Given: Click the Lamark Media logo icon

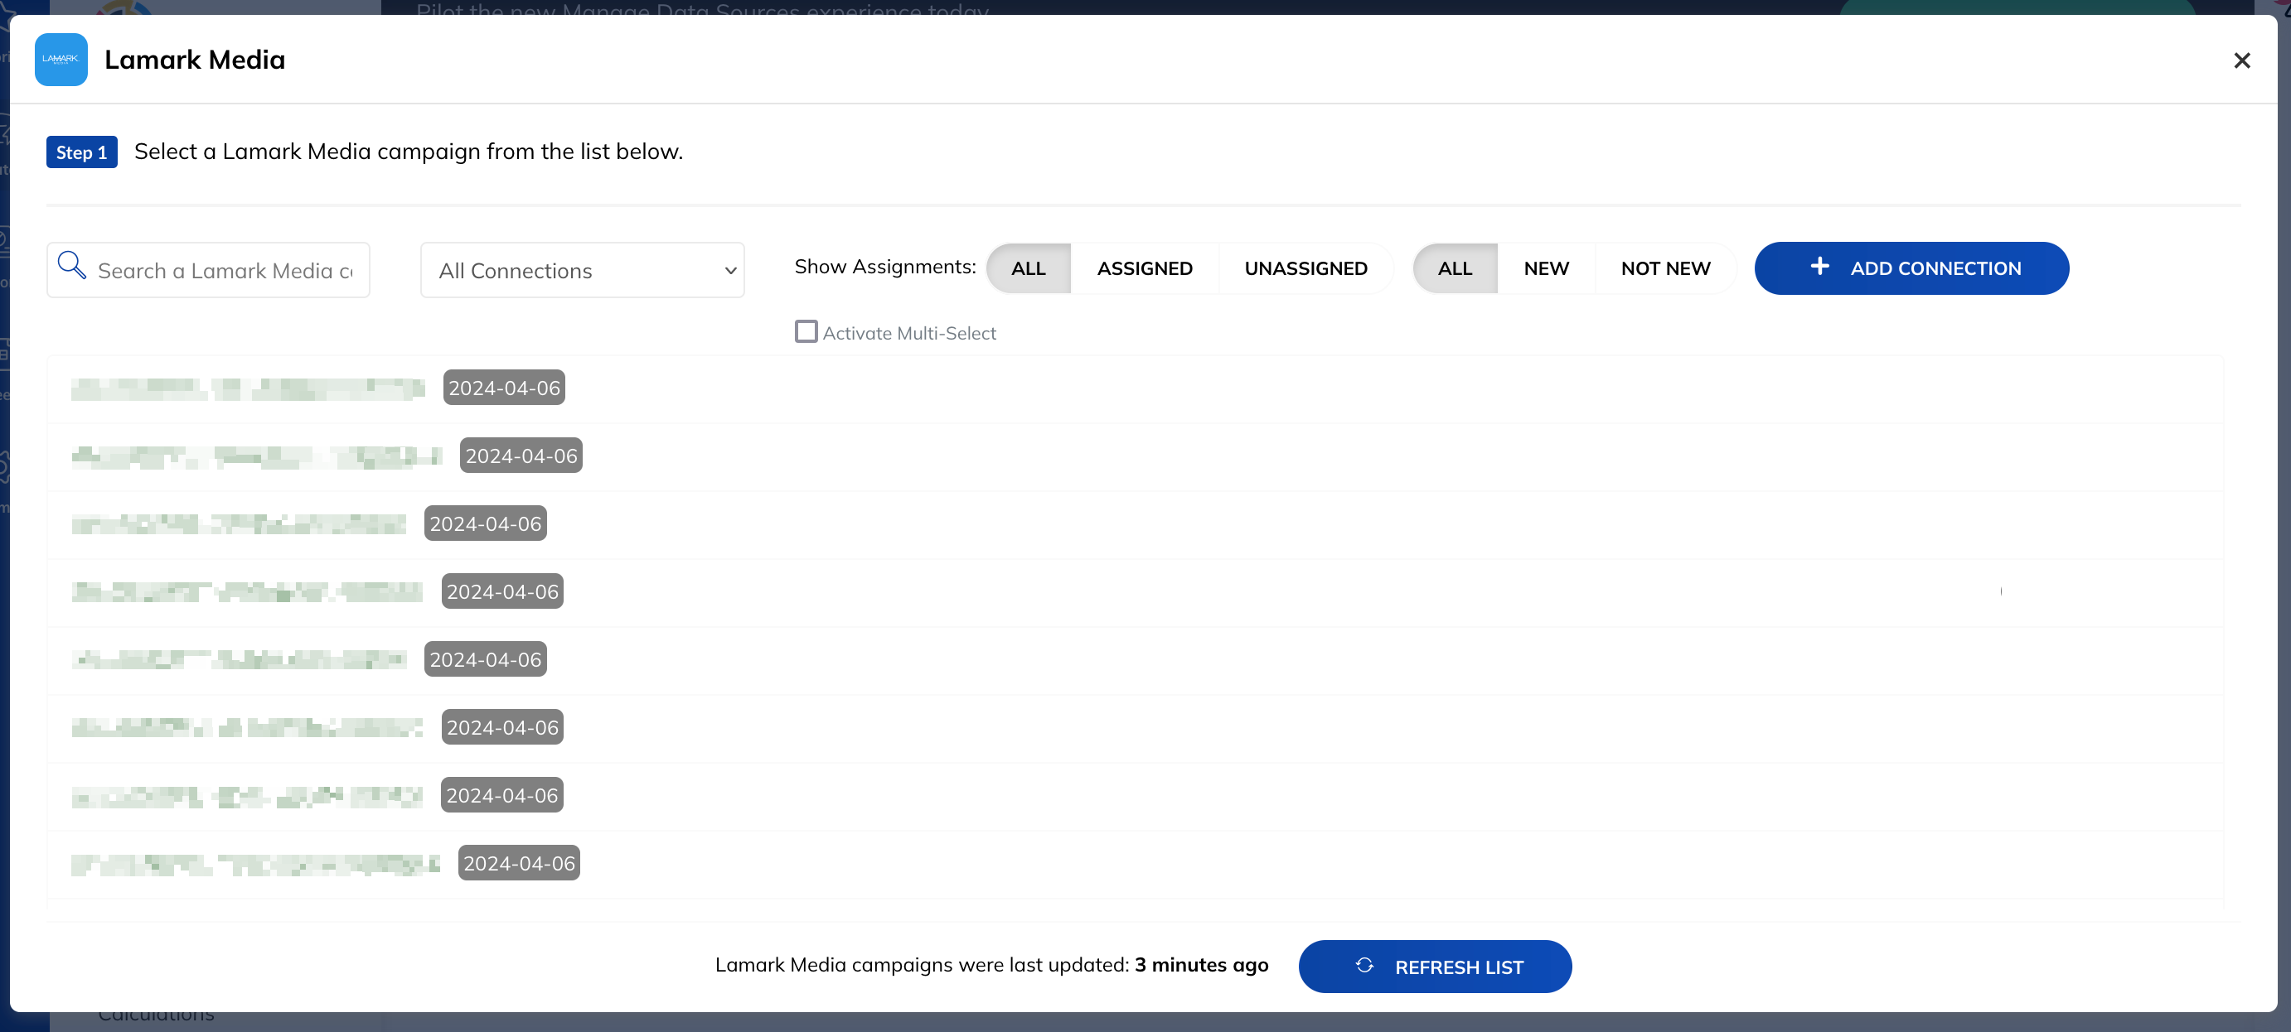Looking at the screenshot, I should point(61,60).
